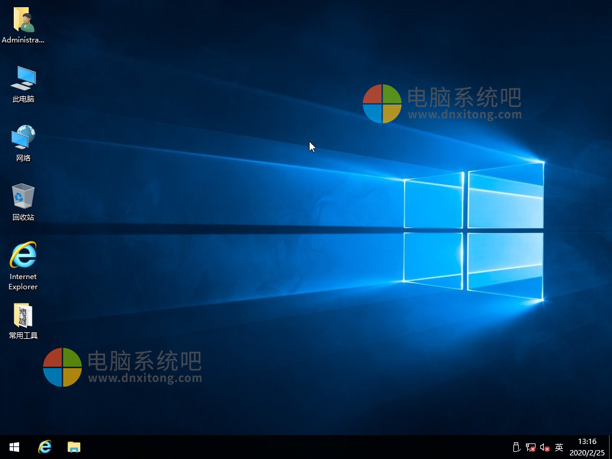This screenshot has height=459, width=612.
Task: Click the safely remove hardware tray icon
Action: click(516, 448)
